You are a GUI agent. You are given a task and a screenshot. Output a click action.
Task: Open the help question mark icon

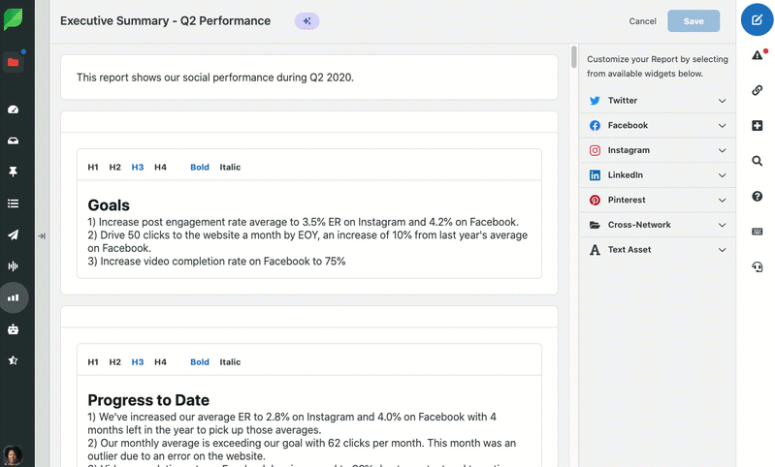(757, 197)
